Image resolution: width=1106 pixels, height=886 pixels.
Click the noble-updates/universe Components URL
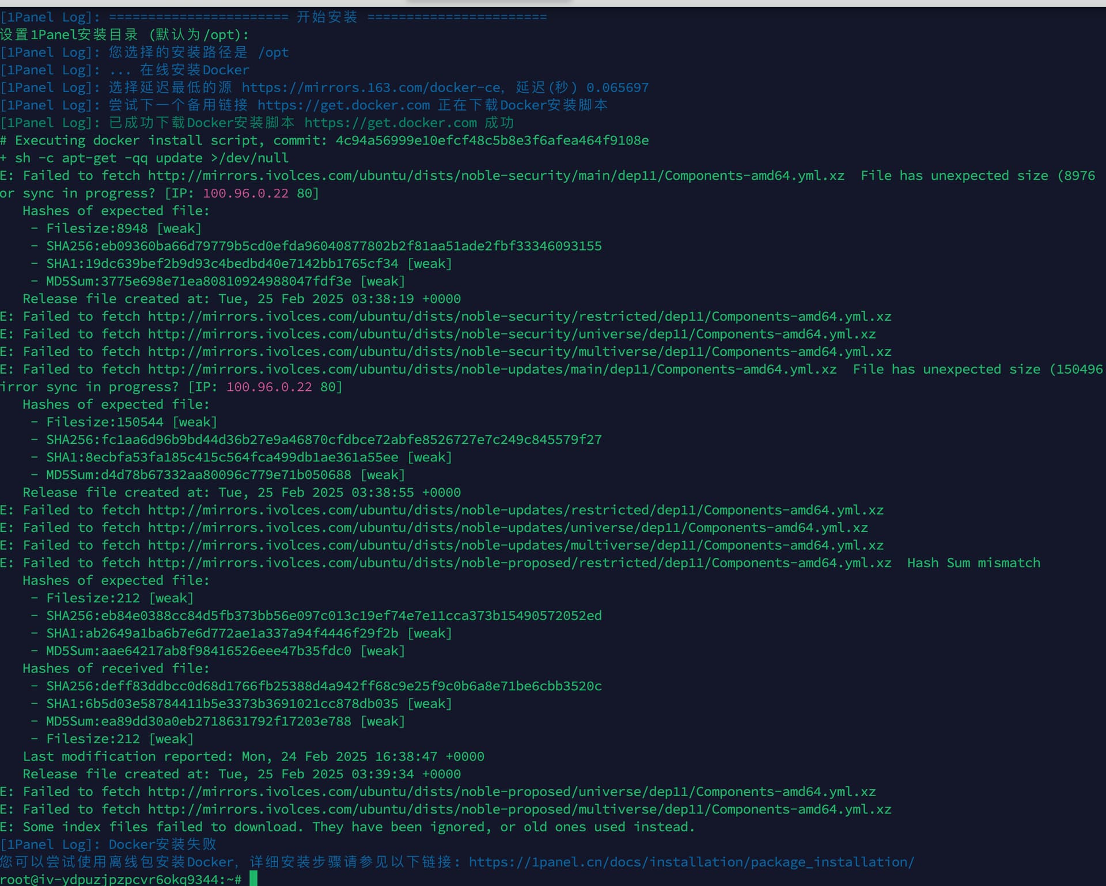[507, 528]
